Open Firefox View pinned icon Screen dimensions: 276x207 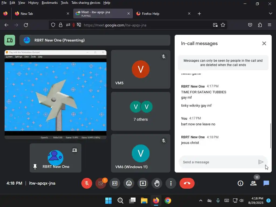(5, 13)
